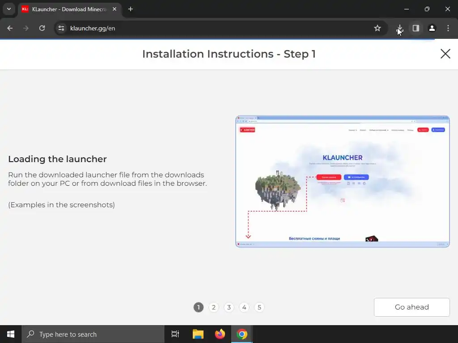The image size is (458, 343).
Task: Open the Chrome downloads icon
Action: coord(399,28)
